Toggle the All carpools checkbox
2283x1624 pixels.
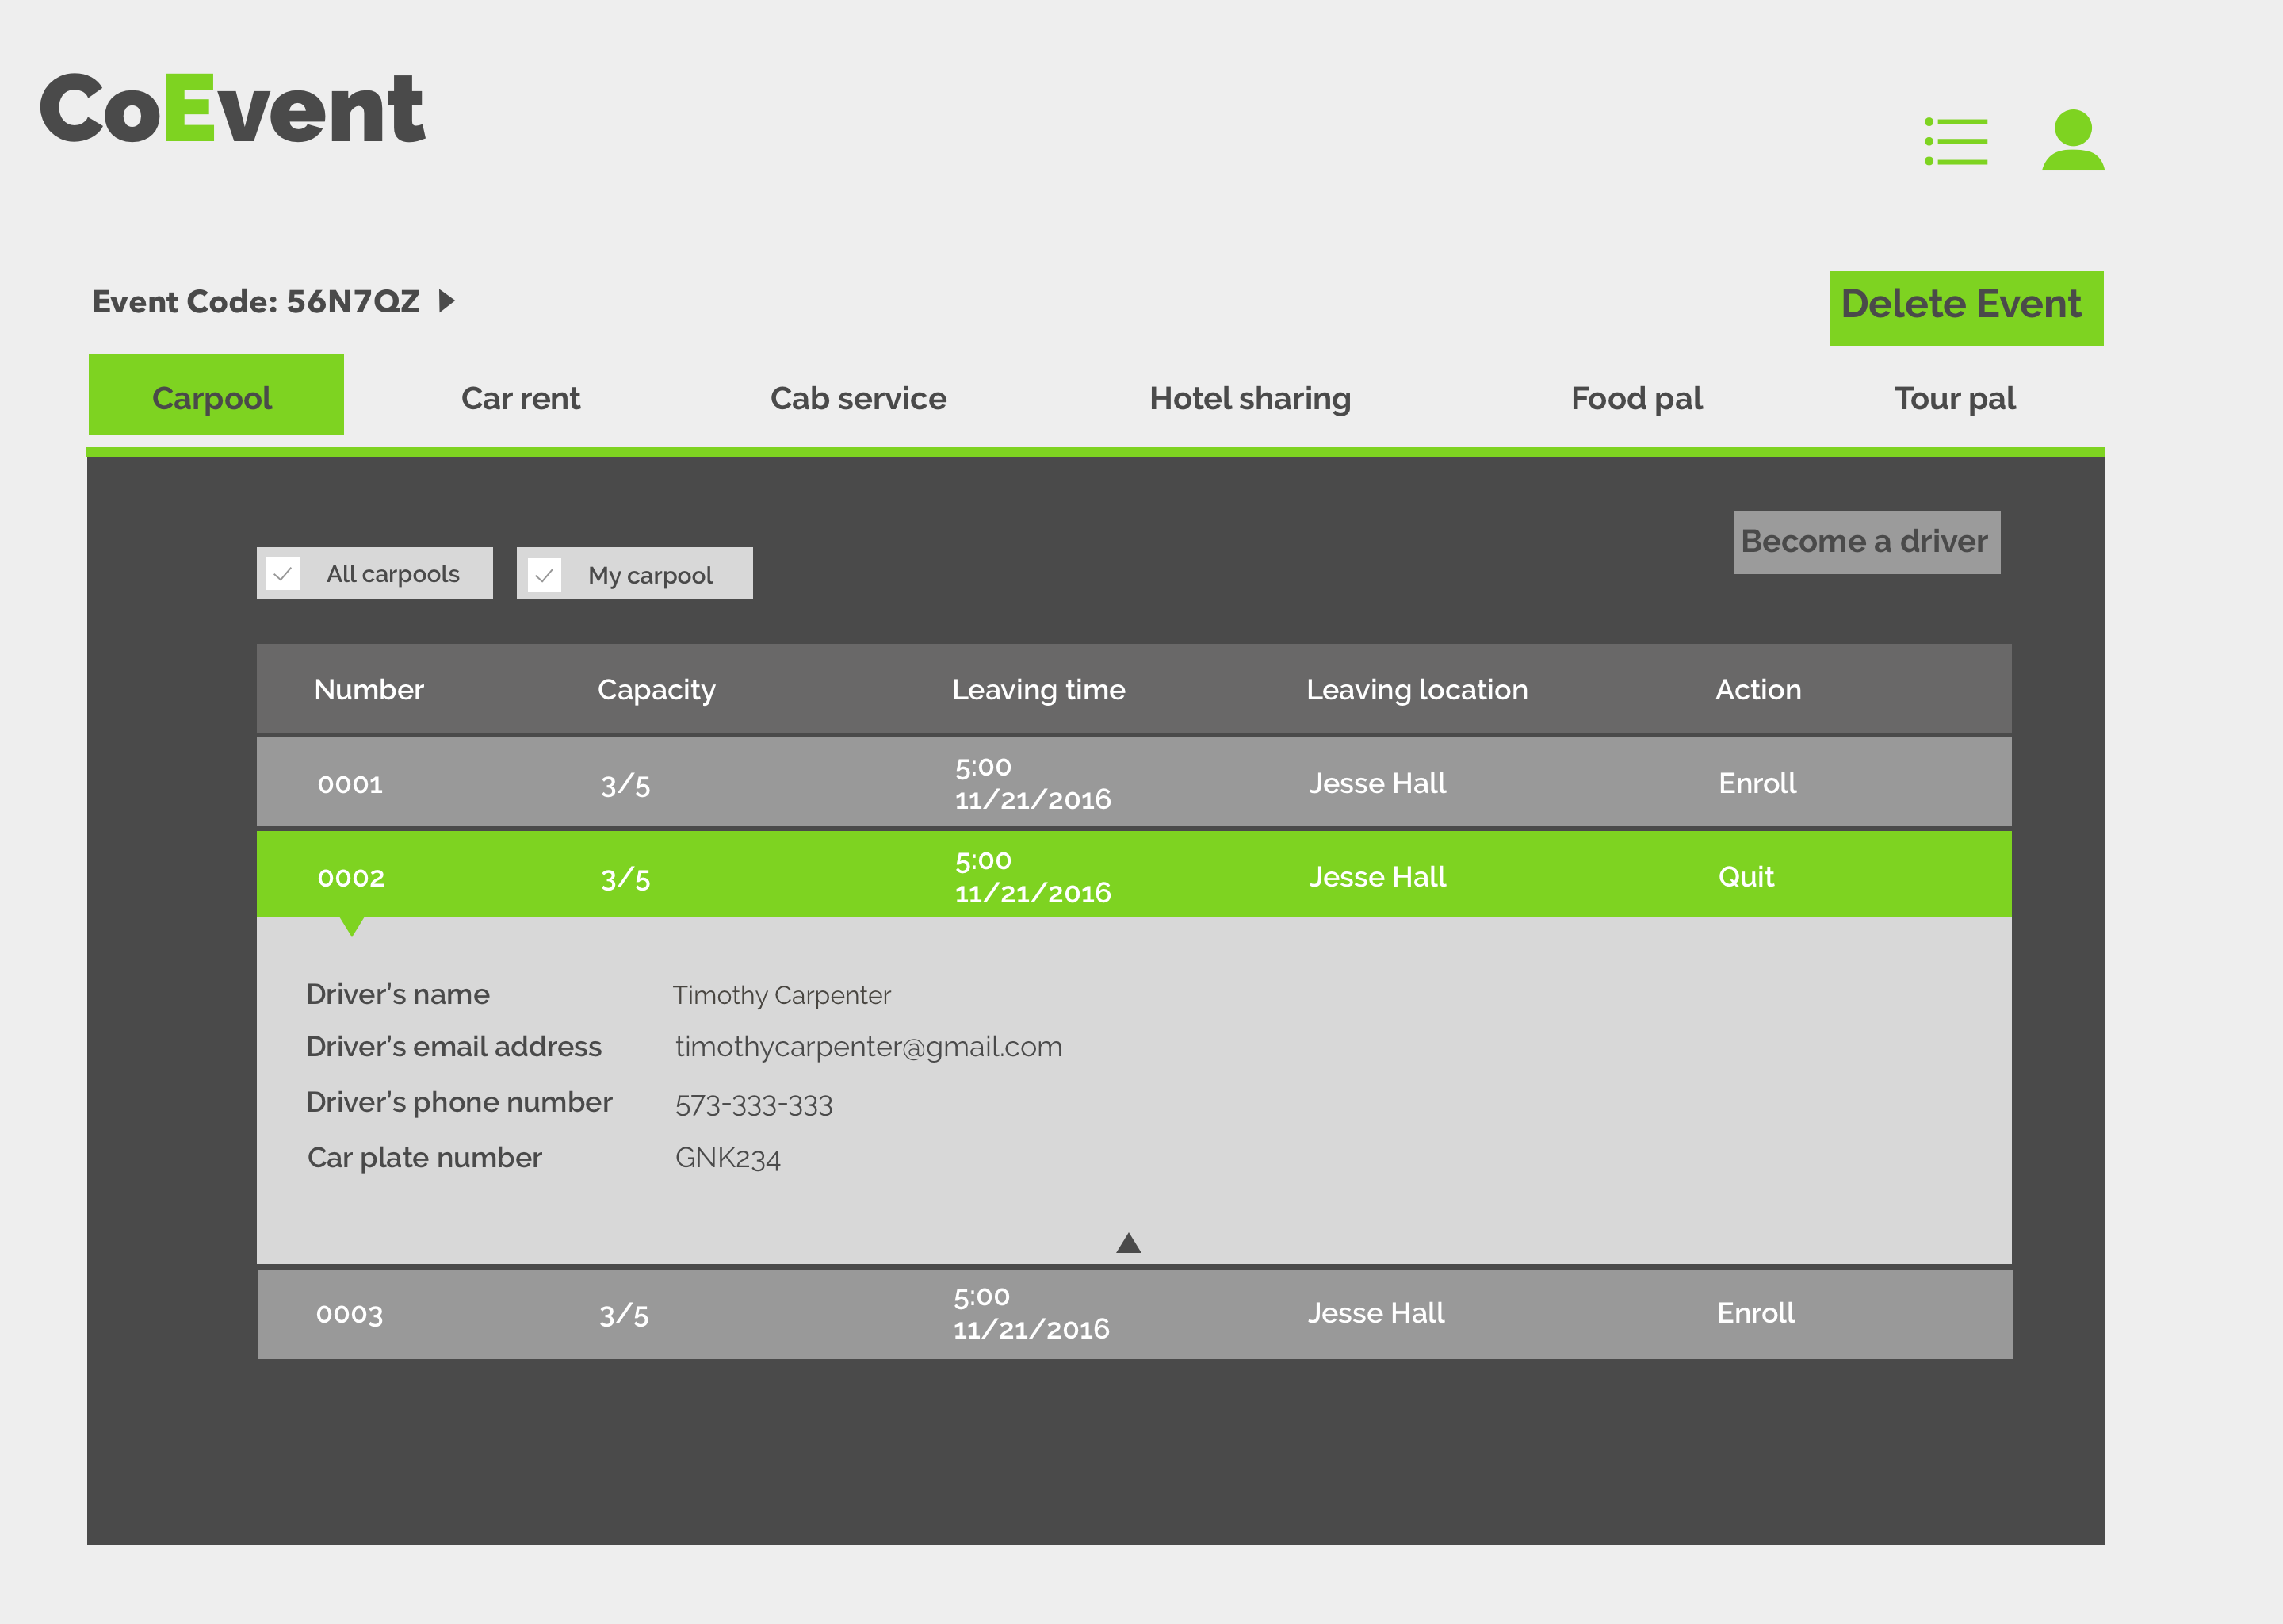pos(283,574)
